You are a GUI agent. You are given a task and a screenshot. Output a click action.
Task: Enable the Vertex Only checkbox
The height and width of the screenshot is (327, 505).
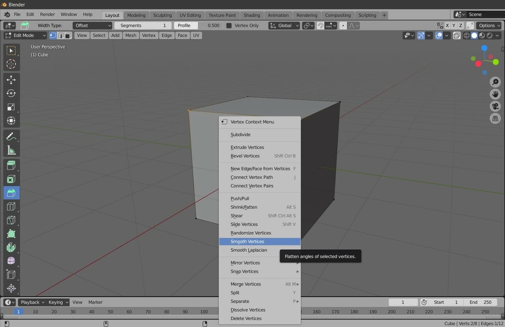(229, 26)
